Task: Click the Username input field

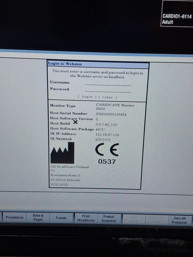Action: 108,83
